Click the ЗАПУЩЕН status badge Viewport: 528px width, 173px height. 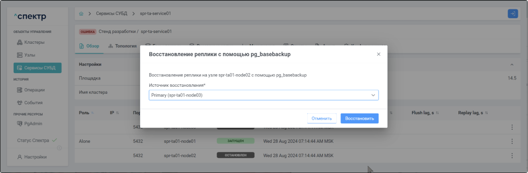[235, 141]
